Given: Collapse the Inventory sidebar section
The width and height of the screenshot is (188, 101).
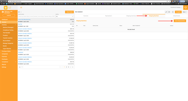Looking at the screenshot, I should point(16,25).
